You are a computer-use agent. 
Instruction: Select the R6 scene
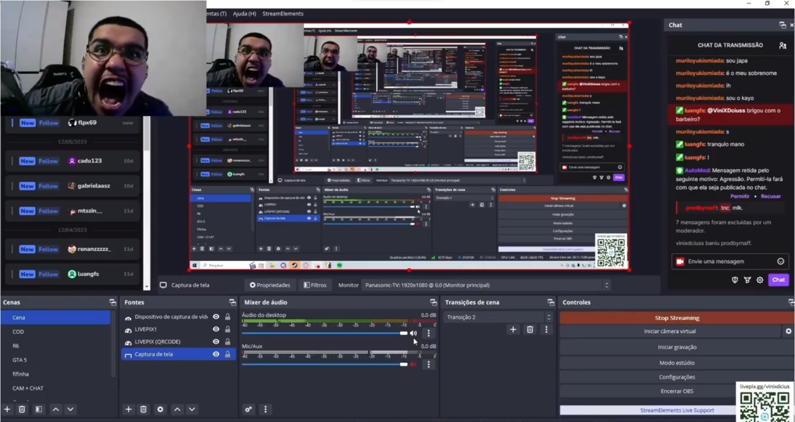pos(56,346)
